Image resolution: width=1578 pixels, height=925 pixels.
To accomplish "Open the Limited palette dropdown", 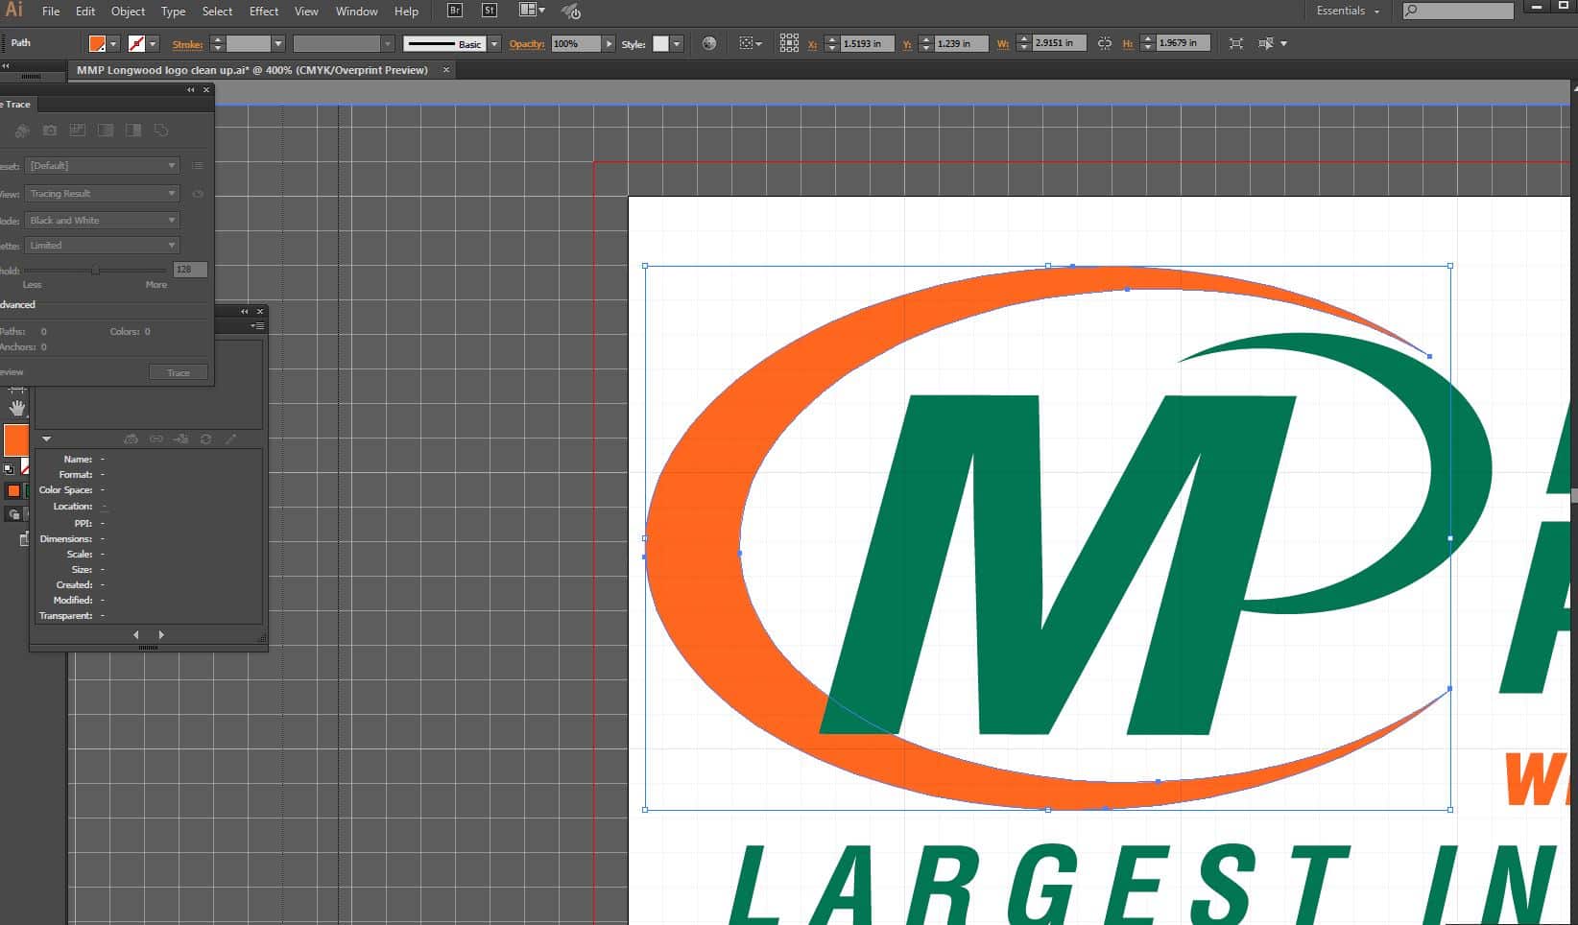I will [x=102, y=246].
